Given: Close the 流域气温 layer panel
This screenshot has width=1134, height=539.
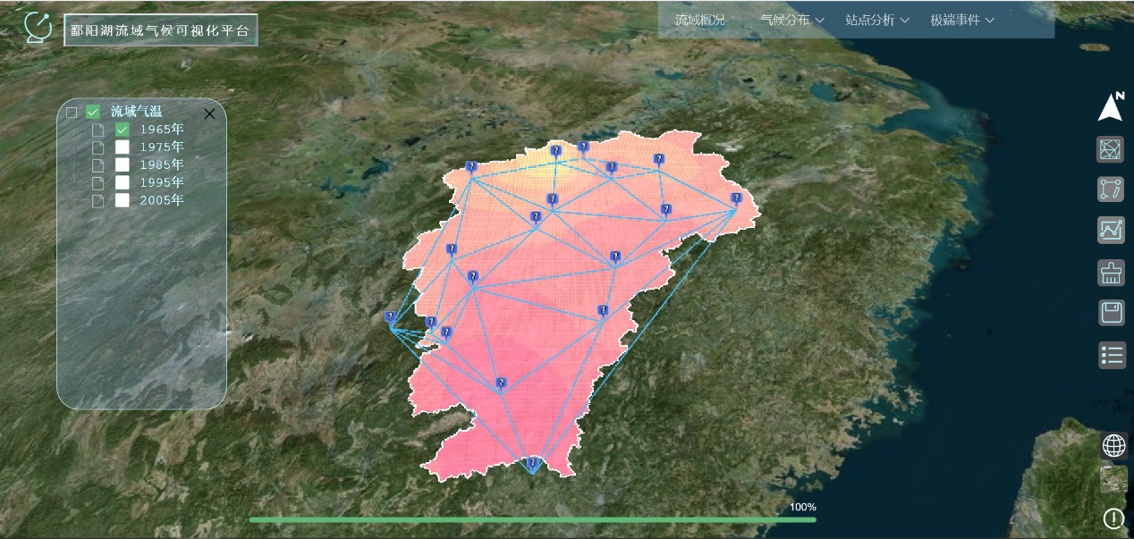Looking at the screenshot, I should click(x=209, y=114).
